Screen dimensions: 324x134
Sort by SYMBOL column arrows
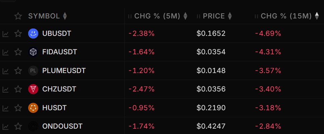point(65,16)
